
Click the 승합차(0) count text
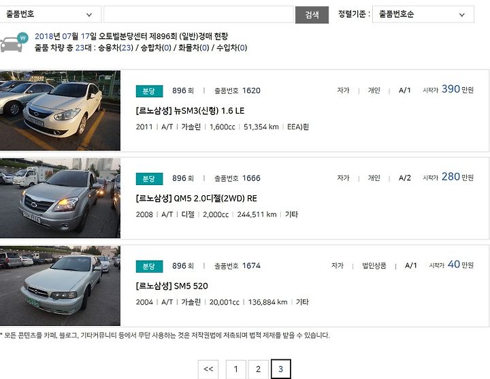(156, 48)
